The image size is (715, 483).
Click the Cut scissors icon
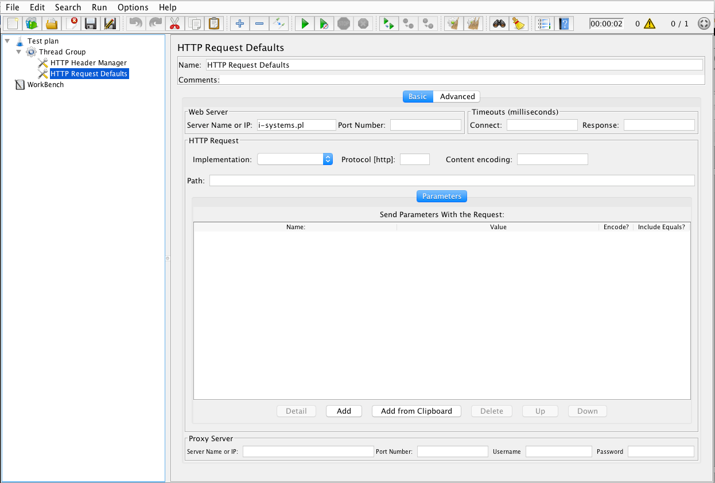[175, 23]
